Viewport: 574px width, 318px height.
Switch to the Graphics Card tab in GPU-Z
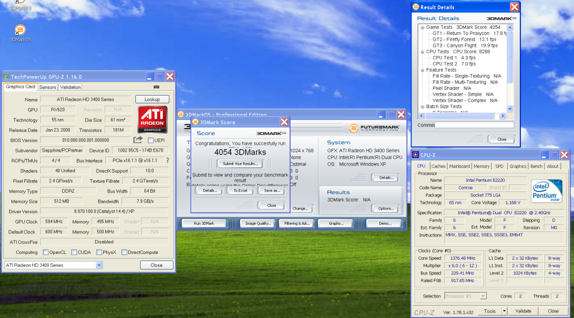(21, 87)
